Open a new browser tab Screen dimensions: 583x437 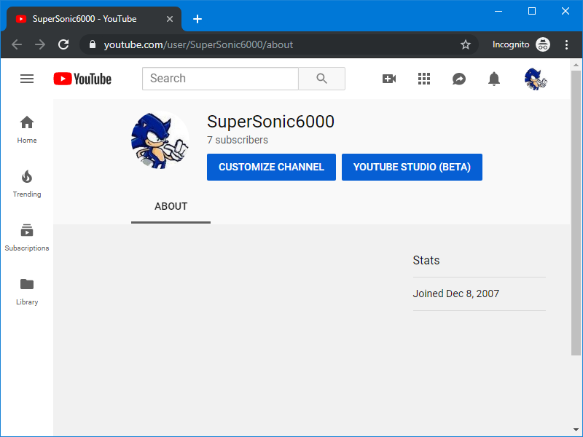pyautogui.click(x=197, y=19)
